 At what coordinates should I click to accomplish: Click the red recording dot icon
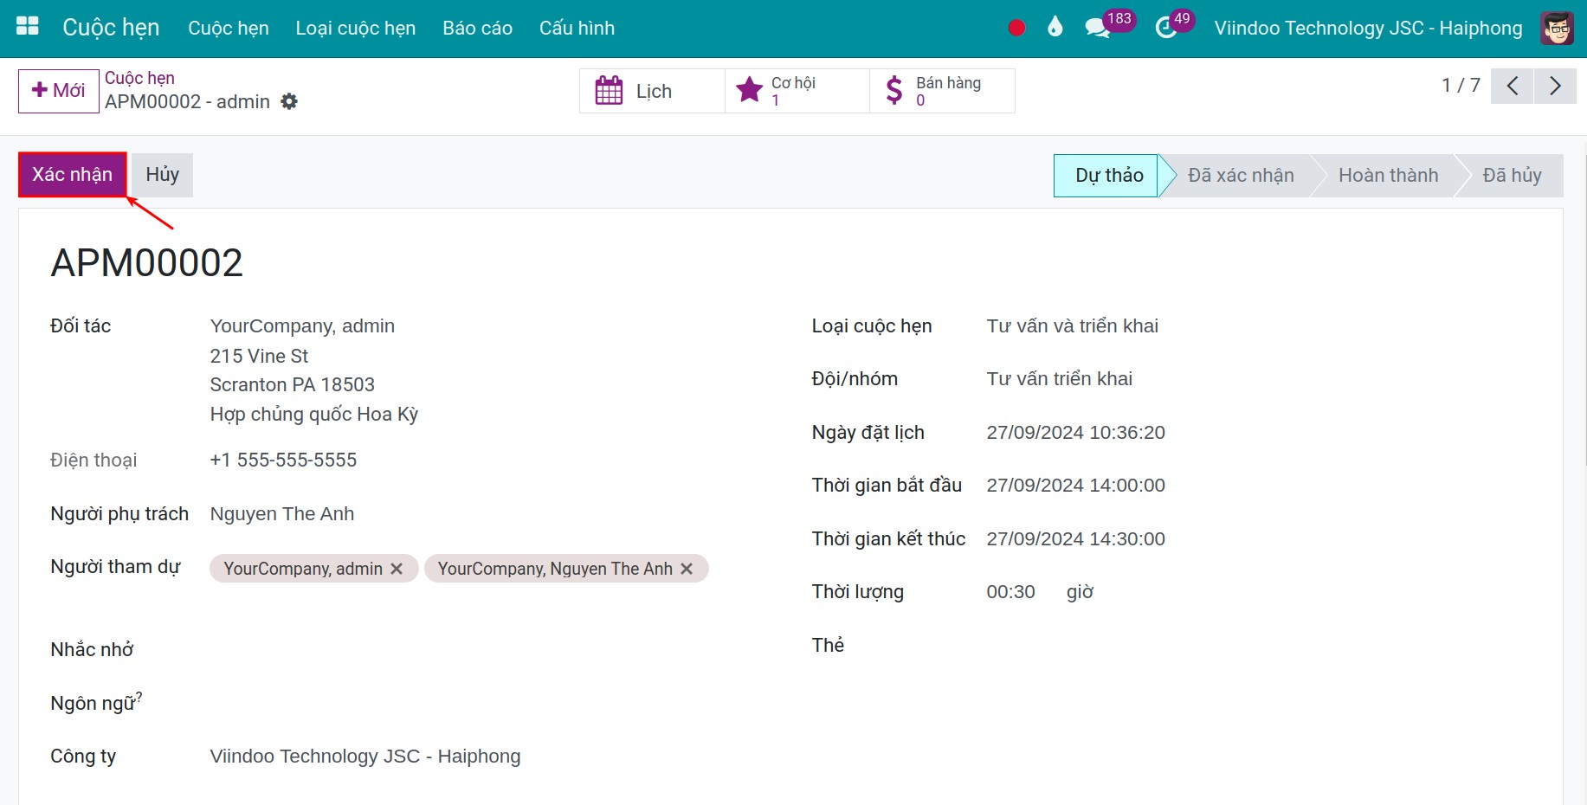(1016, 28)
